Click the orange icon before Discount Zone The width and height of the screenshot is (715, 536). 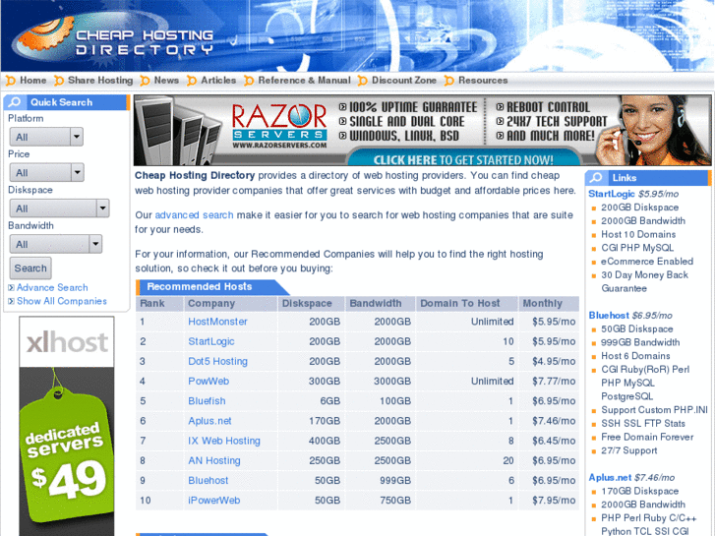coord(363,81)
